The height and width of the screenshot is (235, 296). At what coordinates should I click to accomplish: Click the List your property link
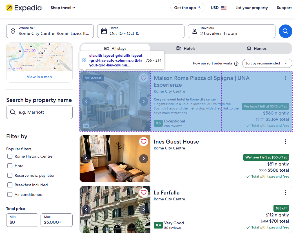coord(252,8)
